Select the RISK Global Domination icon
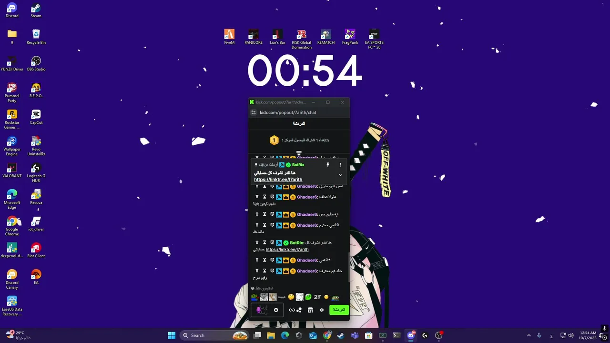Screen dimensions: 610x343 click(301, 39)
